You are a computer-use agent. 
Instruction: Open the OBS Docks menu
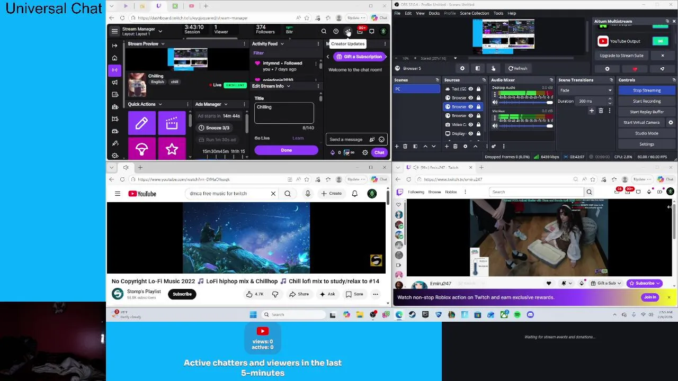[434, 13]
